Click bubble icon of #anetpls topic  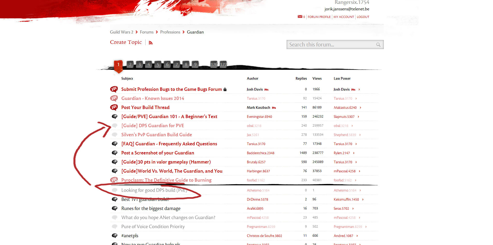114,236
